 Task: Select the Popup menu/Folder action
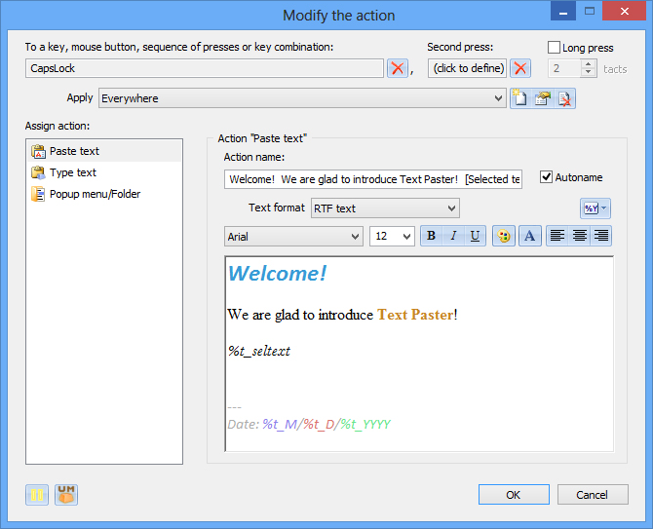click(x=104, y=194)
